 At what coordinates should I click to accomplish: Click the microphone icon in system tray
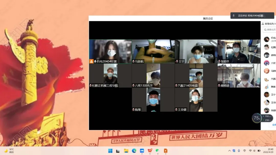tap(239, 151)
